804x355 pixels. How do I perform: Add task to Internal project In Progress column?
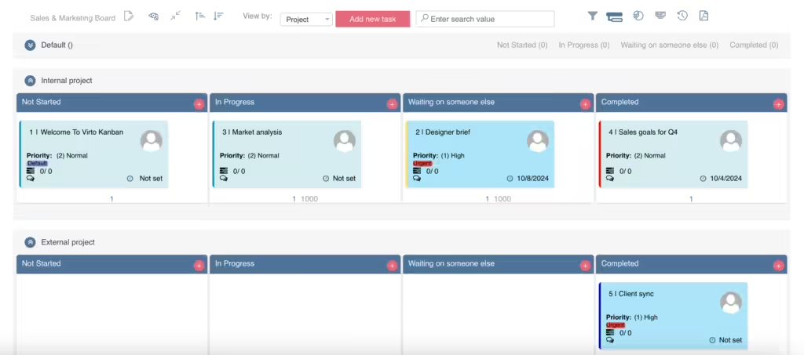point(393,104)
